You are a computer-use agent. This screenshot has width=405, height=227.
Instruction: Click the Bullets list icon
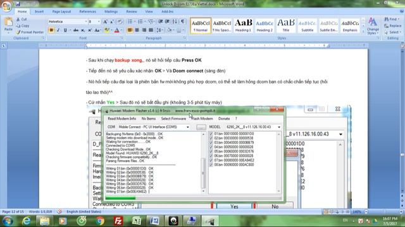[130, 21]
